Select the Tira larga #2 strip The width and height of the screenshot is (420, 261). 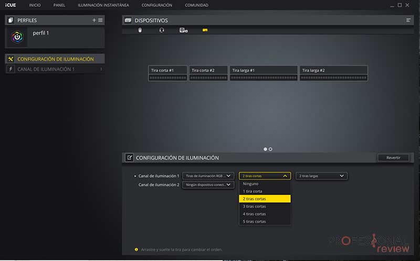(x=334, y=73)
